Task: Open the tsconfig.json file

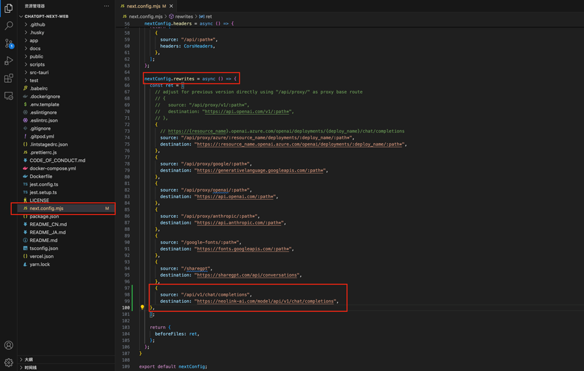Action: click(44, 249)
